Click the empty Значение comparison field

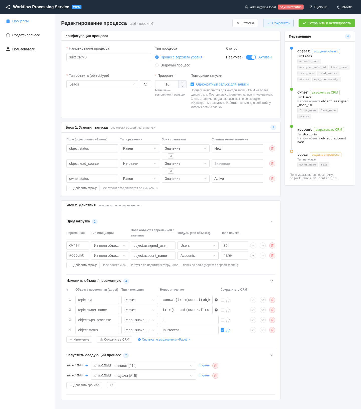237,163
